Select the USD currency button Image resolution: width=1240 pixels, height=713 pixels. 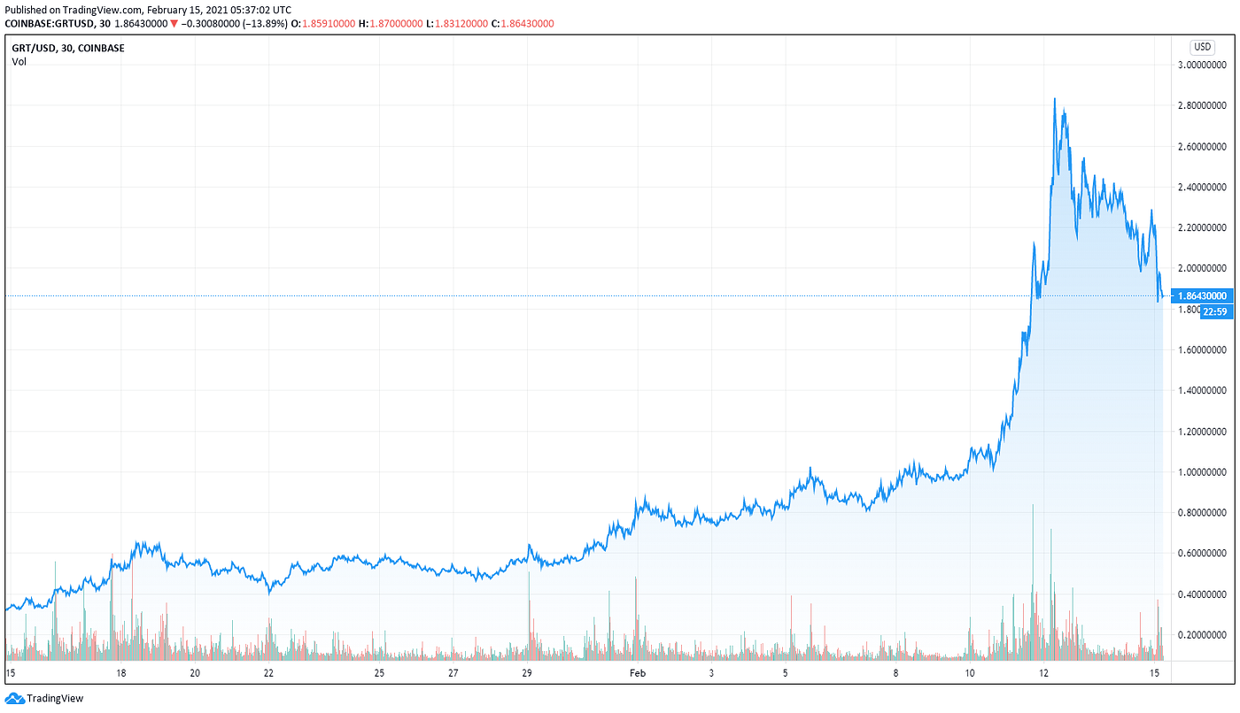[x=1203, y=45]
